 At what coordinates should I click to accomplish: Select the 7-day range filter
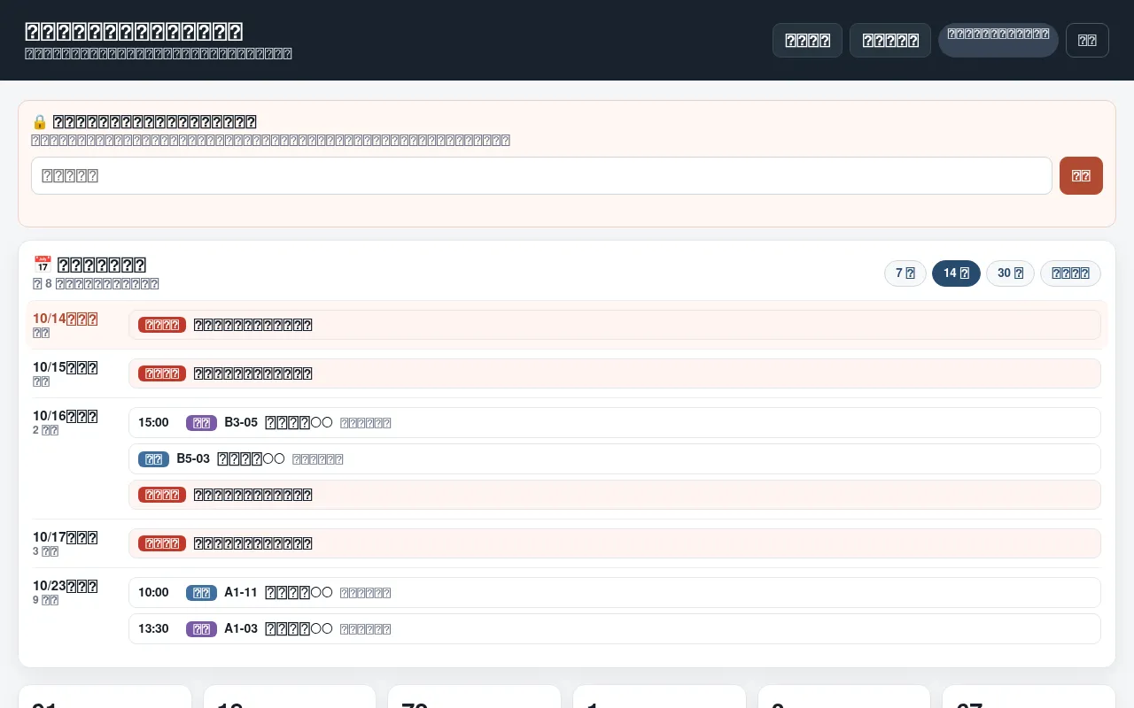click(x=905, y=273)
